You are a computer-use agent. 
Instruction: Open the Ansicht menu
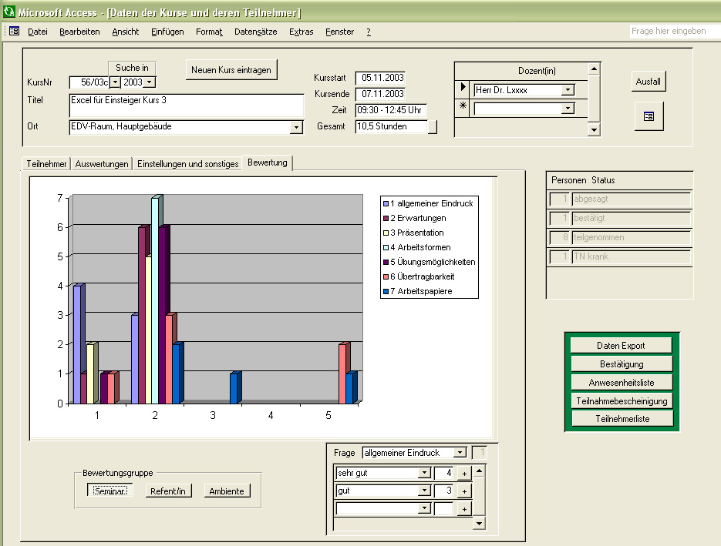pos(126,32)
